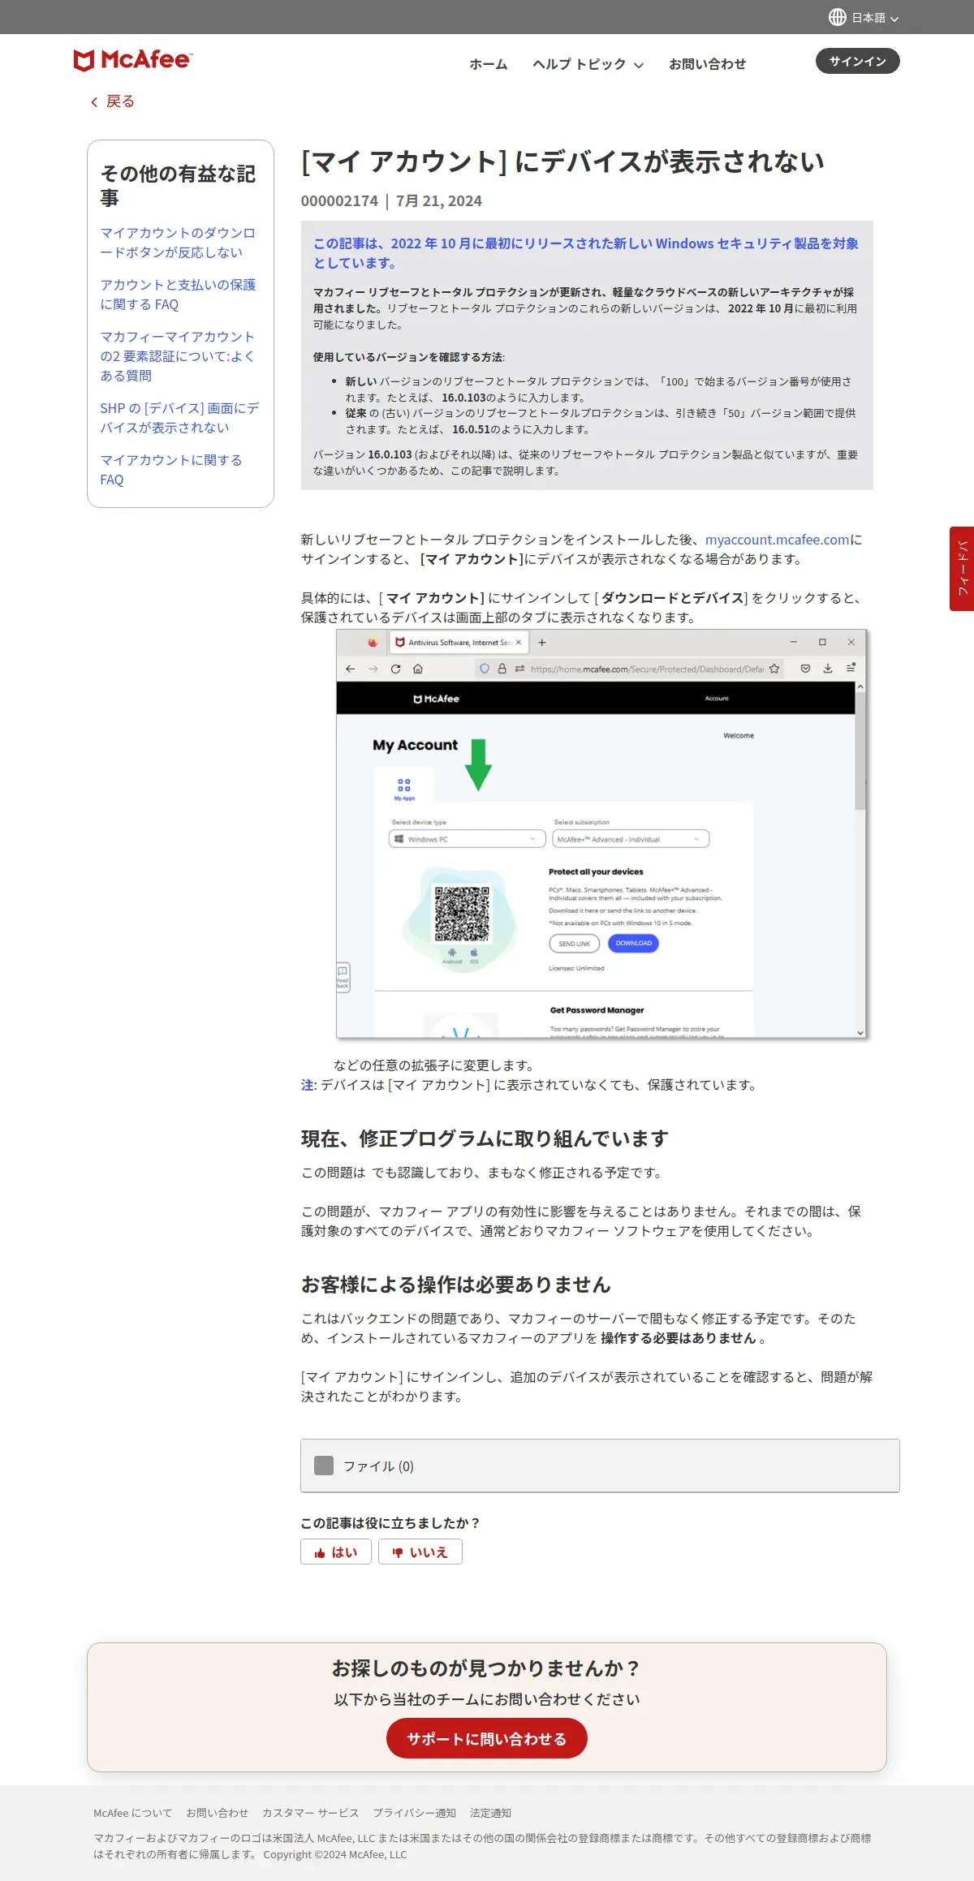Open the フィードバック side tab
Image resolution: width=974 pixels, height=1881 pixels.
click(x=962, y=569)
